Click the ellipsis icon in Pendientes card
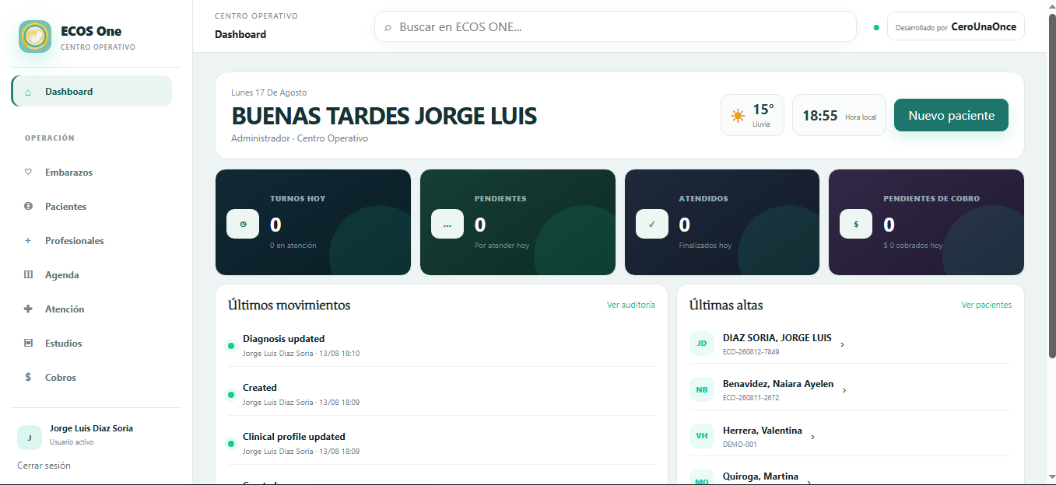Screen dimensions: 1056x485 [447, 224]
